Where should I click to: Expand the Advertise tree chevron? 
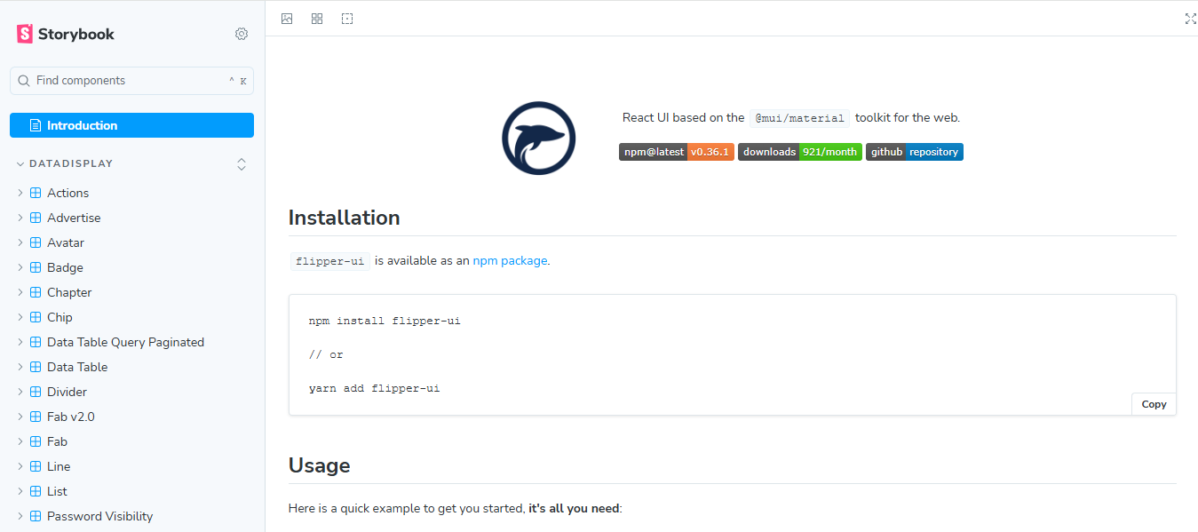click(20, 218)
